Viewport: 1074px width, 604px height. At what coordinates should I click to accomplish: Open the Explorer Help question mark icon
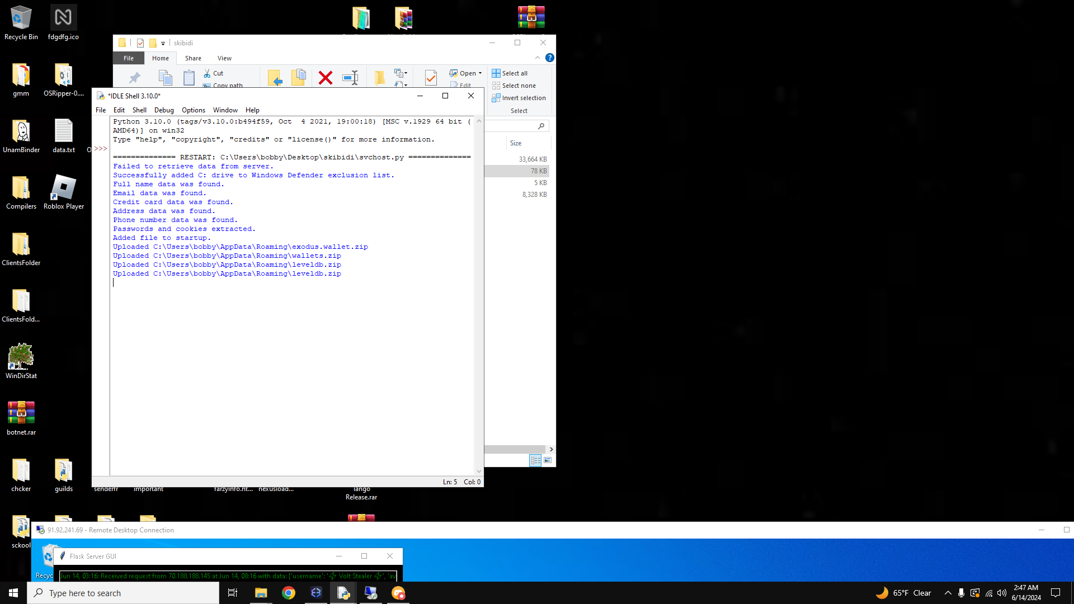coord(550,58)
